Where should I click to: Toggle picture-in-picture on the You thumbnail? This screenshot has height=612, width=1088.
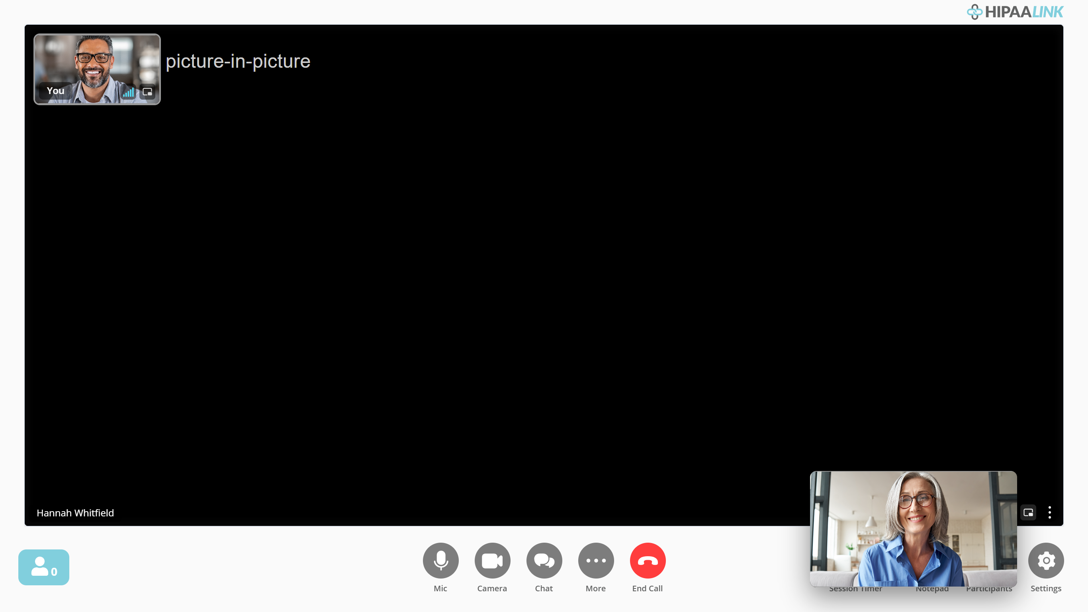click(147, 92)
